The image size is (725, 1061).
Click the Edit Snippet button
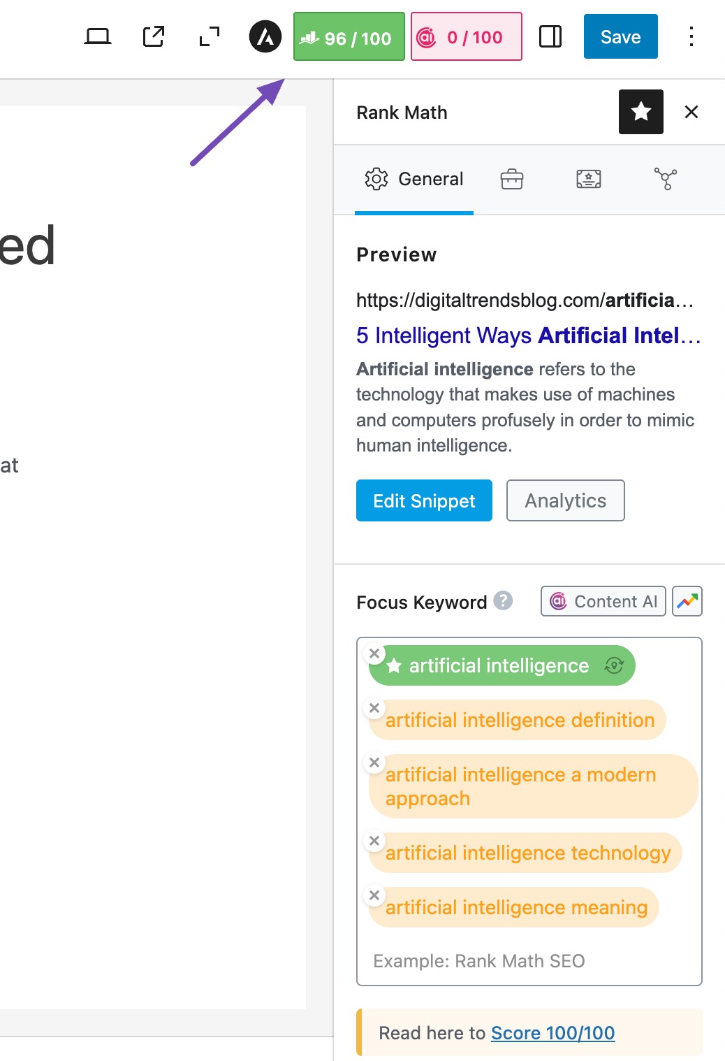pos(424,500)
